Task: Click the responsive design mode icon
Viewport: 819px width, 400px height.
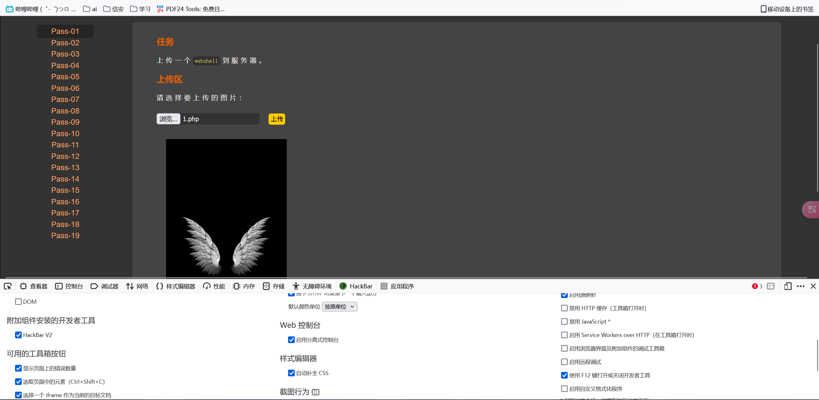Action: click(x=788, y=286)
